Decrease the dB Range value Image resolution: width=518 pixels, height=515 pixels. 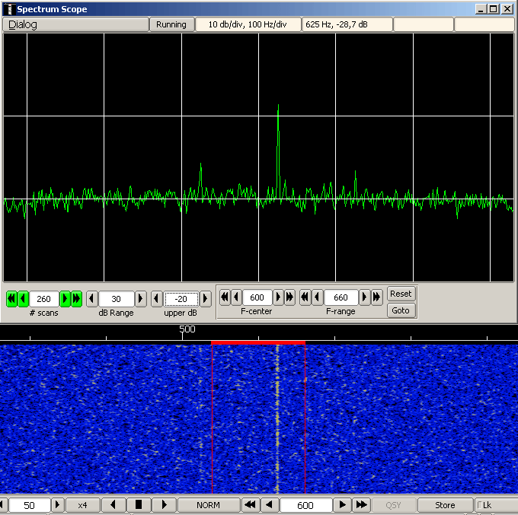click(x=92, y=299)
